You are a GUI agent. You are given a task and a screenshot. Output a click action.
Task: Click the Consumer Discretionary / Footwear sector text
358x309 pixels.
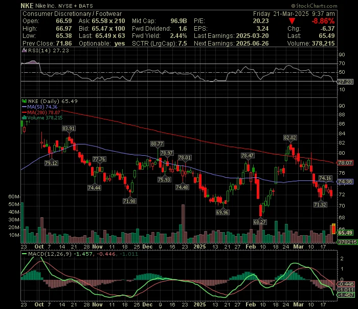coord(72,14)
